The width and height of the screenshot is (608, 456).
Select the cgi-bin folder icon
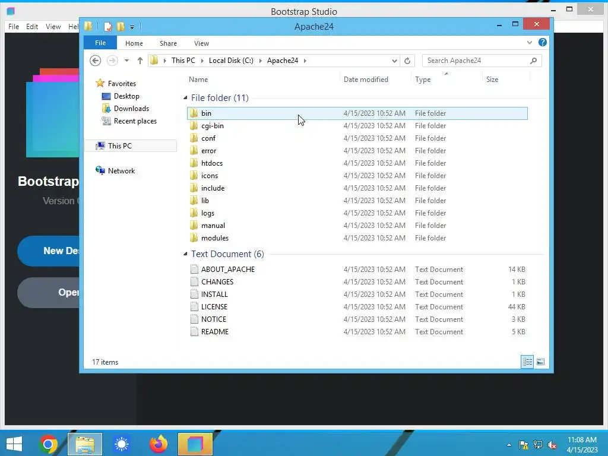tap(194, 126)
